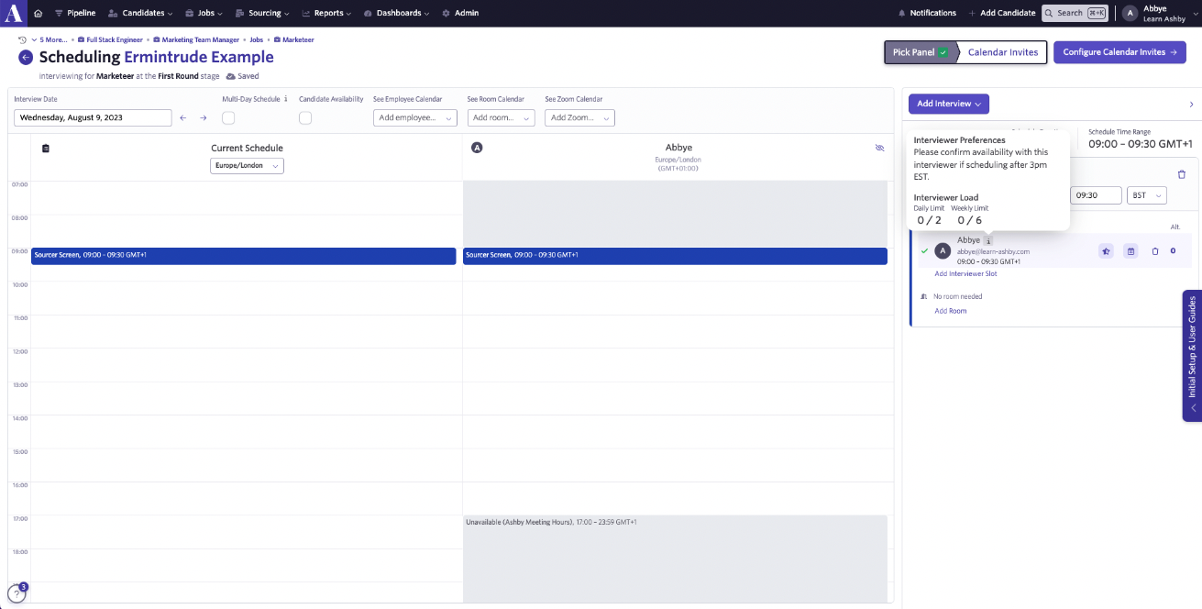Open the Add employee calendar dropdown
The width and height of the screenshot is (1202, 609).
[415, 118]
